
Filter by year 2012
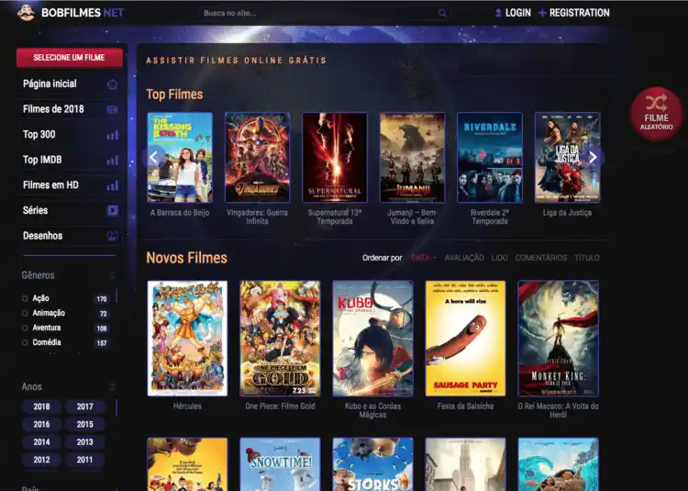coord(41,460)
